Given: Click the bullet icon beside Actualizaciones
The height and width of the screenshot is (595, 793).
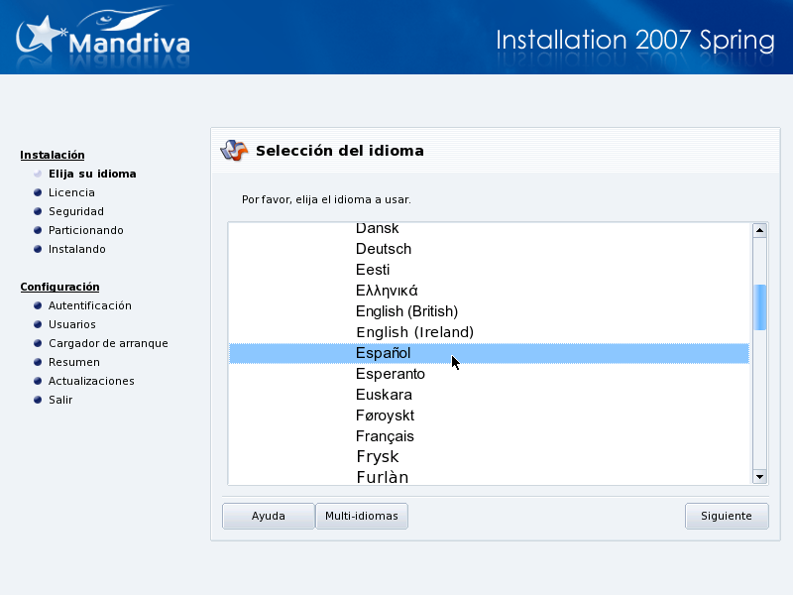Looking at the screenshot, I should (37, 381).
